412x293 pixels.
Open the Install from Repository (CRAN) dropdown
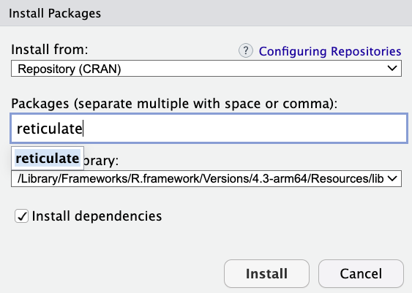click(x=206, y=69)
